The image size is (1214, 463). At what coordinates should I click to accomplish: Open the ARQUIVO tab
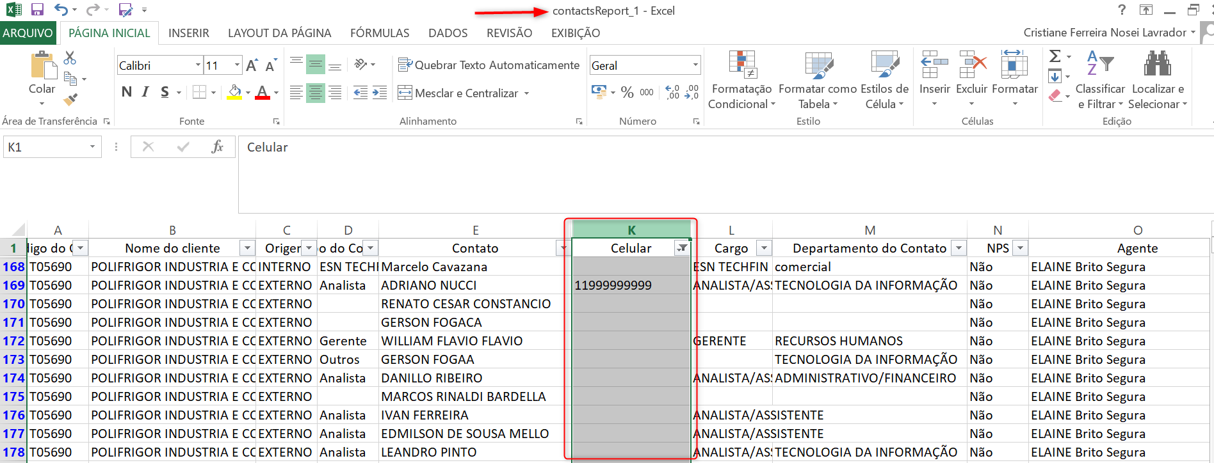click(28, 33)
